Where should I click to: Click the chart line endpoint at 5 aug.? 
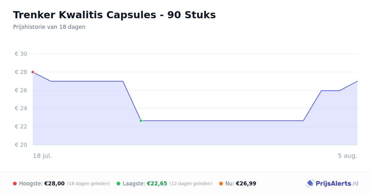[x=357, y=81]
